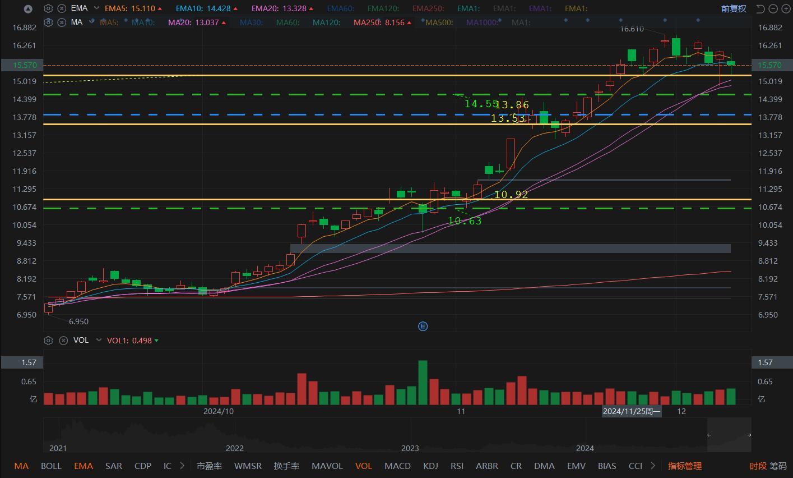Open settings gear for the MA indicator
793x478 pixels.
coord(48,22)
